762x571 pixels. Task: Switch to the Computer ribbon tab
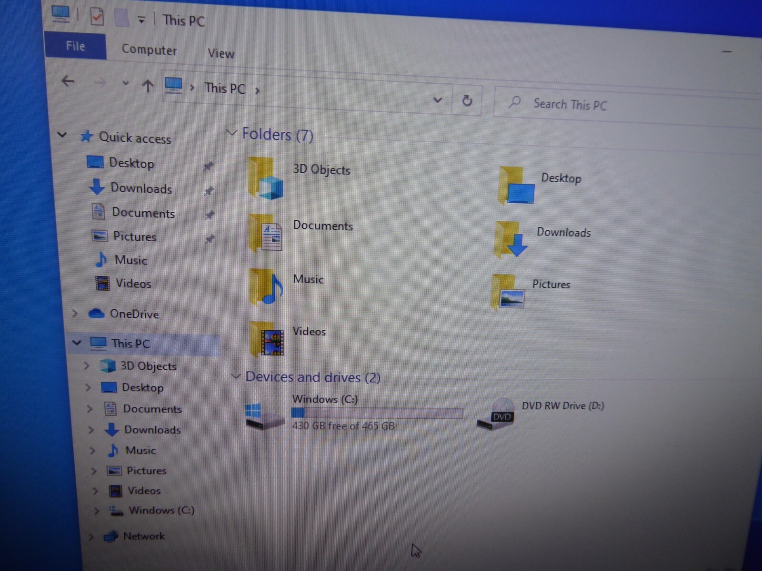tap(149, 49)
